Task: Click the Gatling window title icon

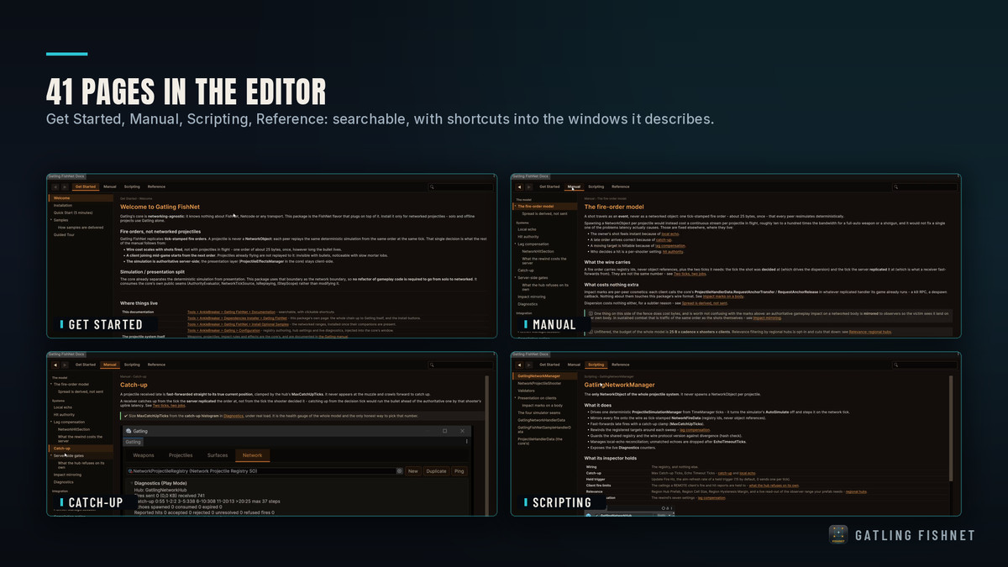Action: (129, 431)
